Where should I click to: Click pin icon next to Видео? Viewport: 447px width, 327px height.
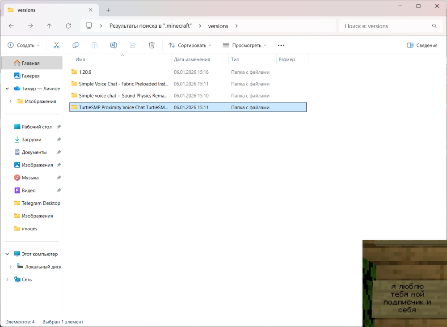pos(59,190)
